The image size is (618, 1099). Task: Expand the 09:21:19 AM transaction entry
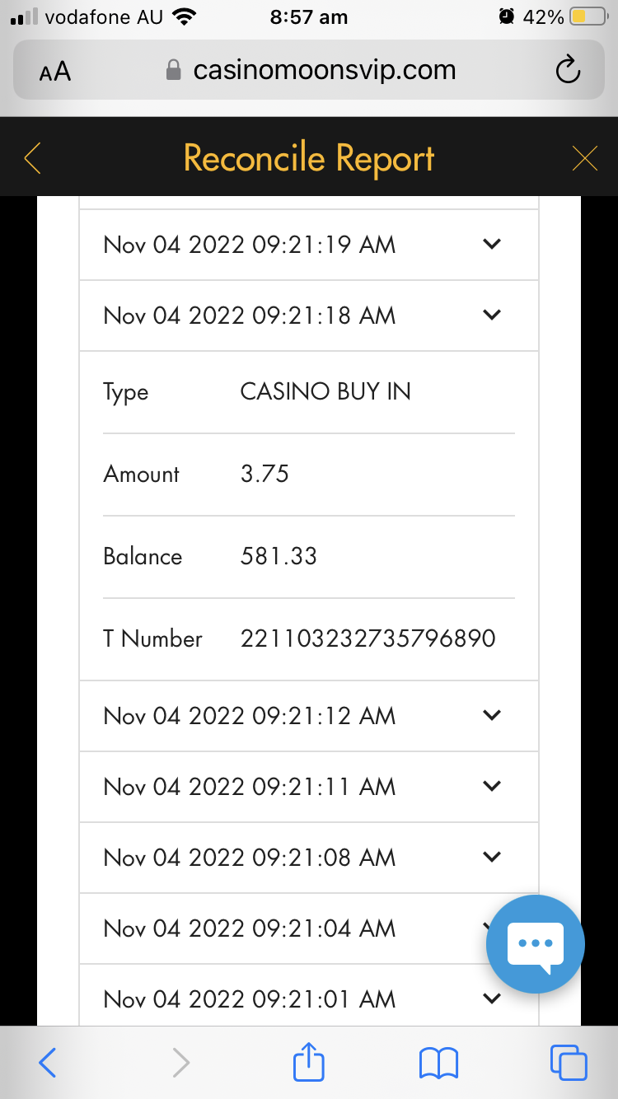click(x=492, y=245)
